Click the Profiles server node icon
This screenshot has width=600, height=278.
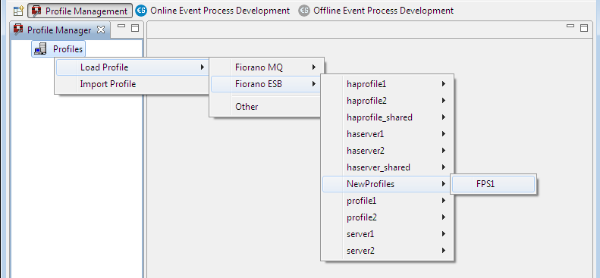coord(40,49)
